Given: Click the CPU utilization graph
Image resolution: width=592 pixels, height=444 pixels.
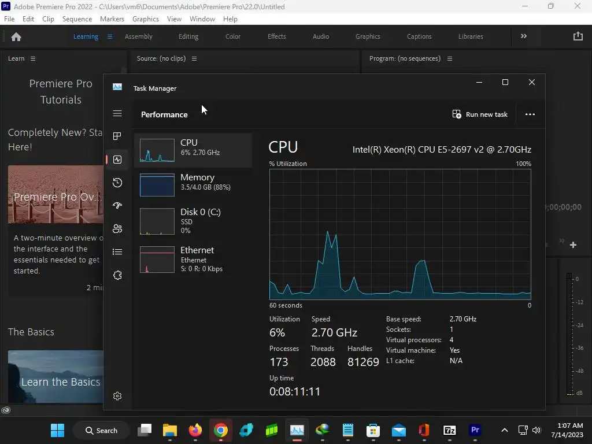Looking at the screenshot, I should (x=400, y=234).
